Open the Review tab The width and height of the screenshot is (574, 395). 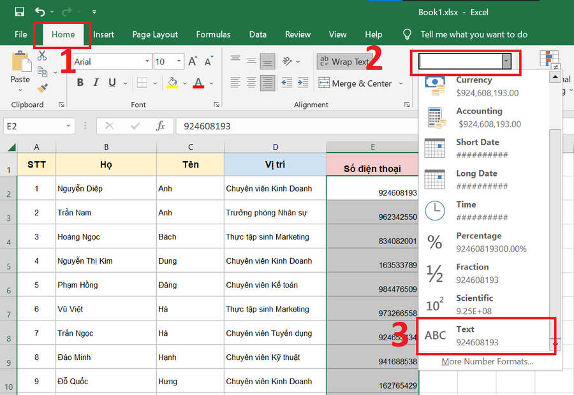[x=298, y=34]
